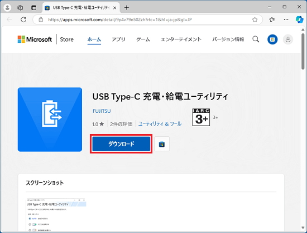Click the scrollbar down arrow
307x233 pixels.
coord(303,227)
